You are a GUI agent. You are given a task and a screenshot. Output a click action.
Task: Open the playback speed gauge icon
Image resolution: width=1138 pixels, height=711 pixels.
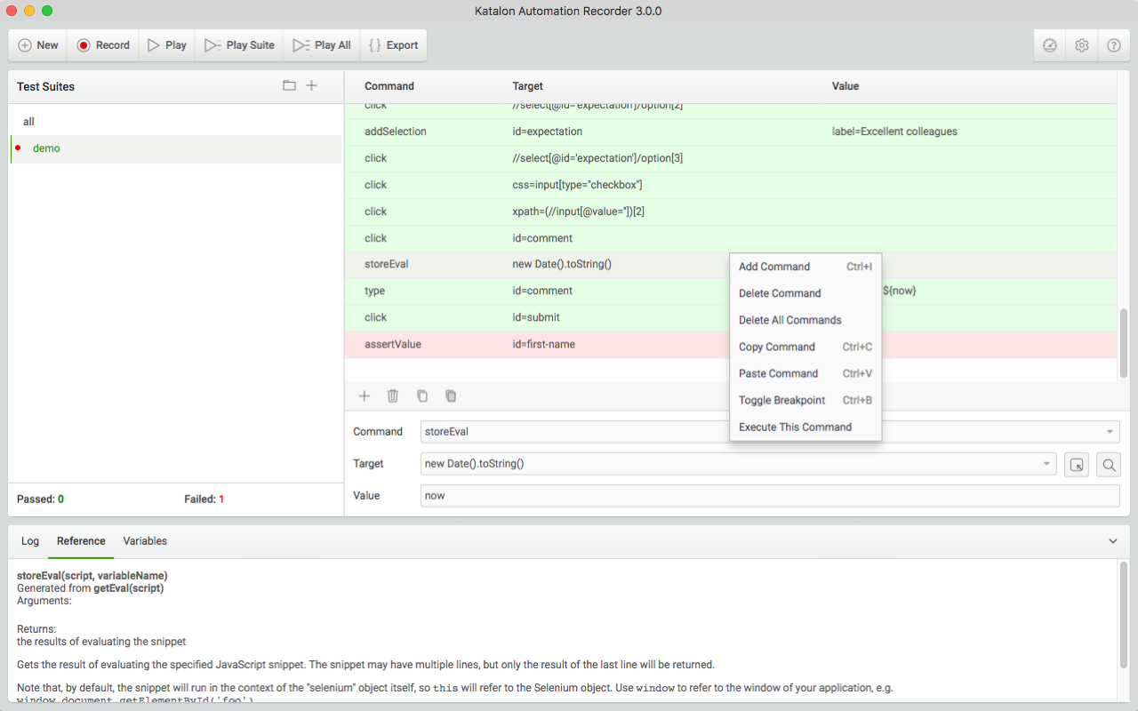(1050, 45)
